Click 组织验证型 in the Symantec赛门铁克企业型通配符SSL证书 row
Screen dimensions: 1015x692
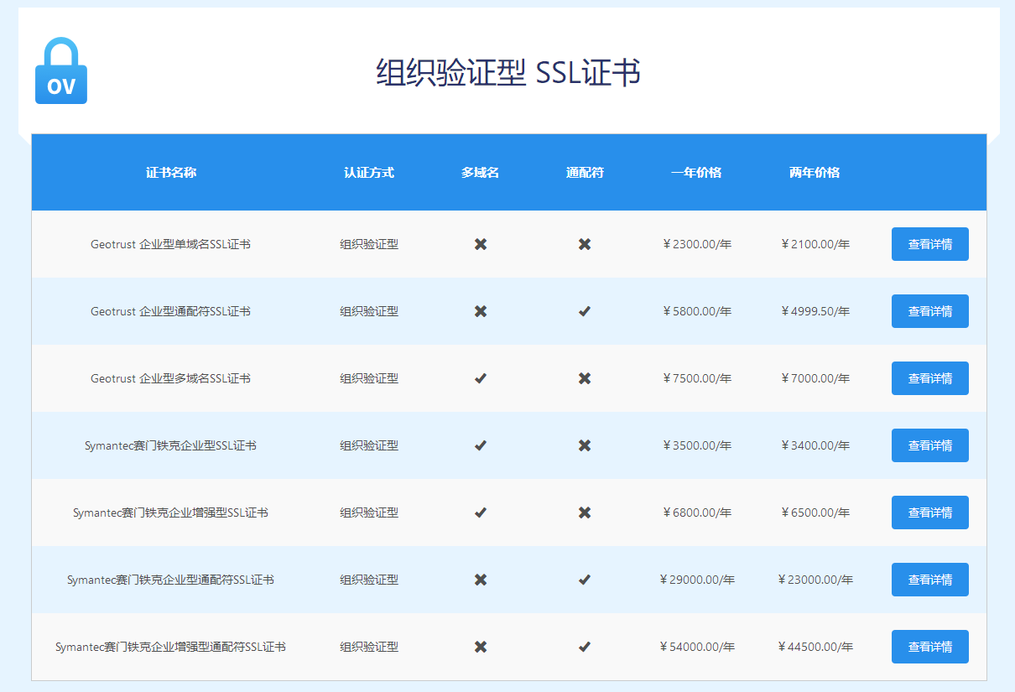click(x=369, y=580)
